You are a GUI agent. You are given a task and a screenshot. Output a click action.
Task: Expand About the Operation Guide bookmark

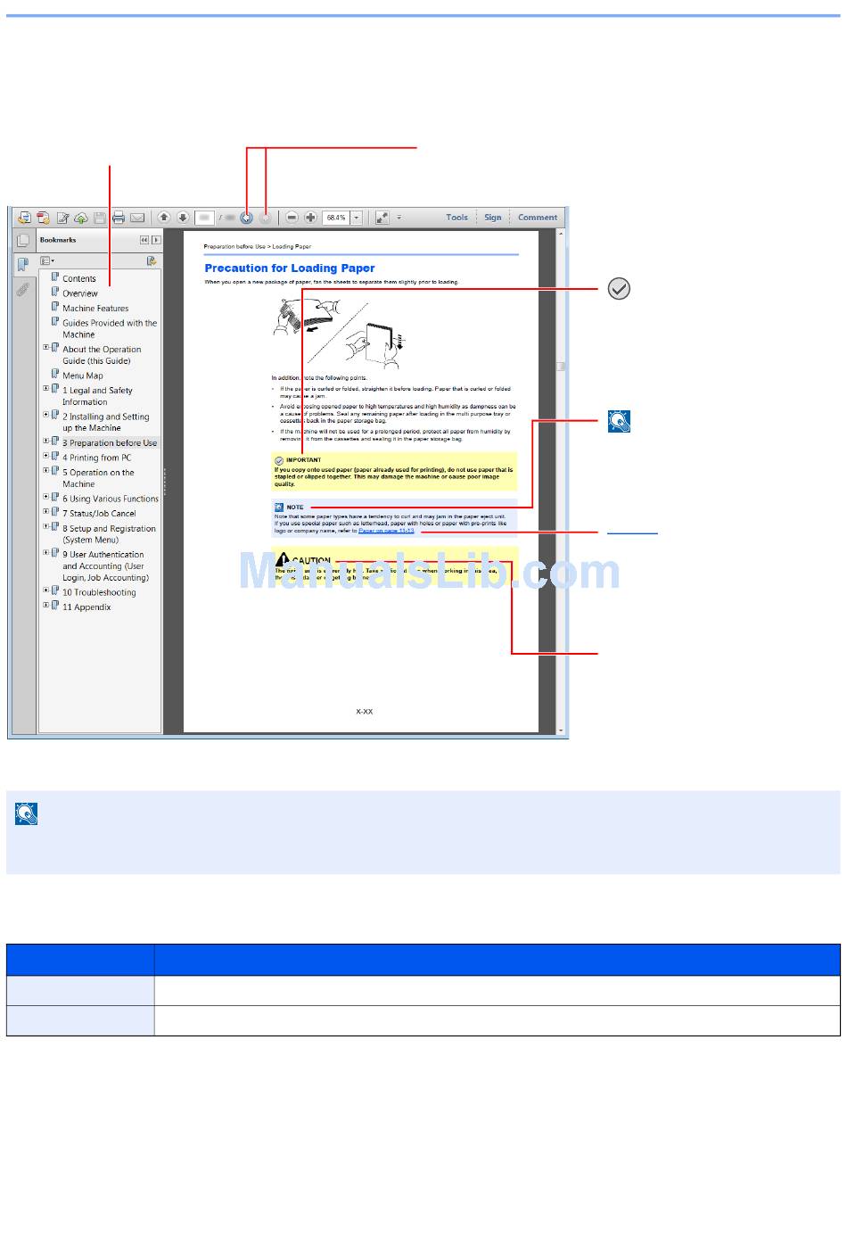[46, 349]
